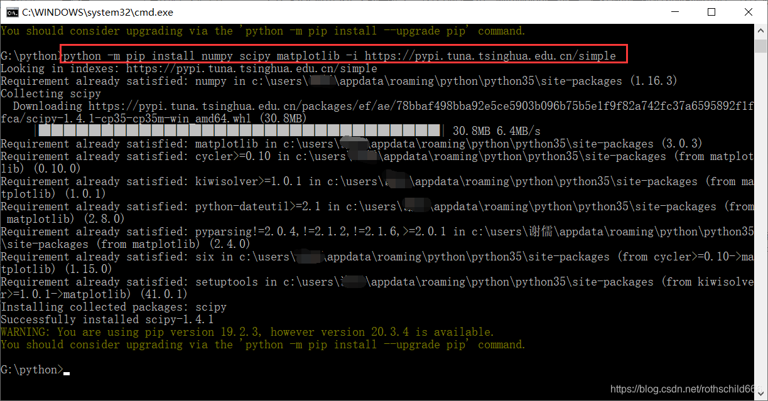Close the cmd.exe window
Image resolution: width=768 pixels, height=401 pixels.
pyautogui.click(x=748, y=12)
